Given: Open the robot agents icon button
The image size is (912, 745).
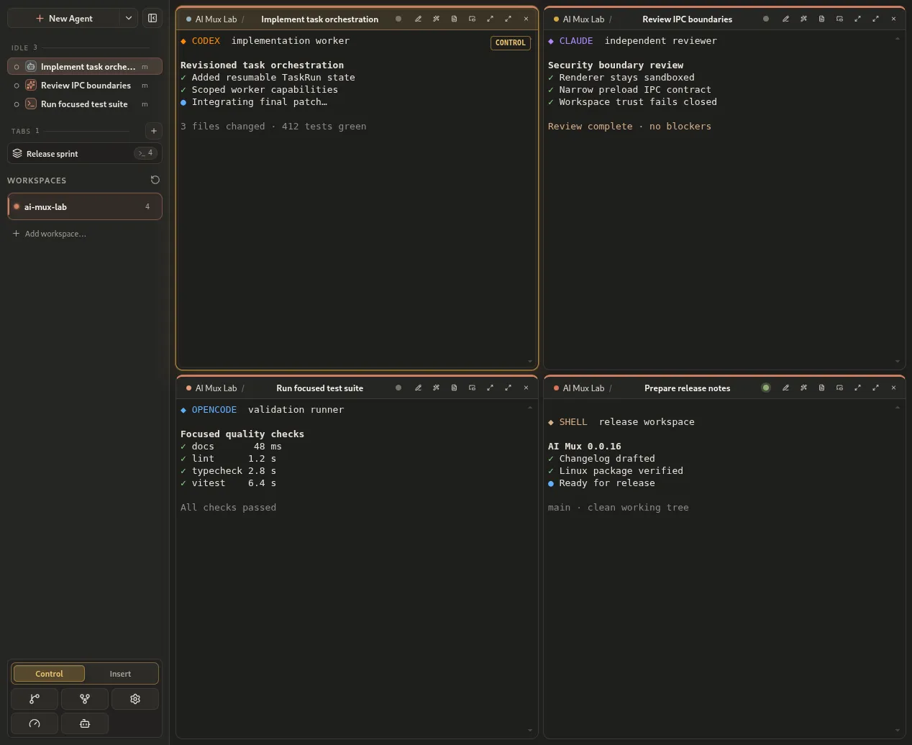Looking at the screenshot, I should click(x=85, y=723).
